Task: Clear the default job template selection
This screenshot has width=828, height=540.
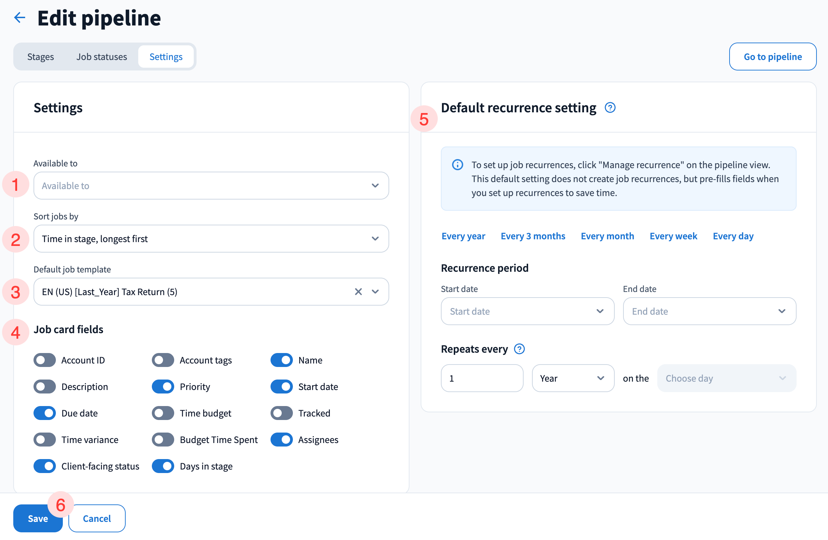Action: [358, 292]
